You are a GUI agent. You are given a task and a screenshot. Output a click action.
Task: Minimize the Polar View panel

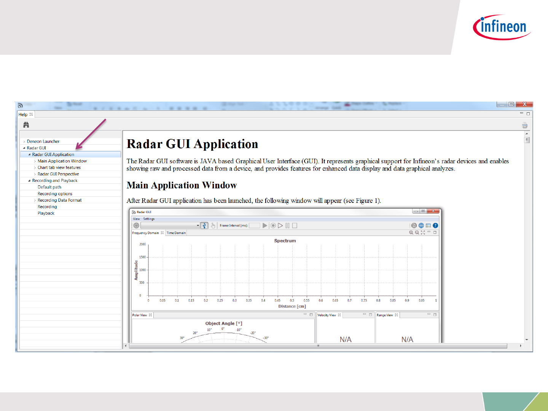(305, 314)
